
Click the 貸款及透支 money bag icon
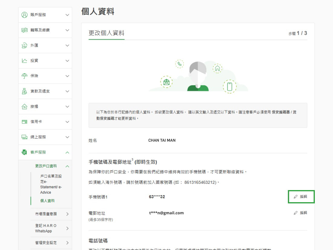click(25, 91)
